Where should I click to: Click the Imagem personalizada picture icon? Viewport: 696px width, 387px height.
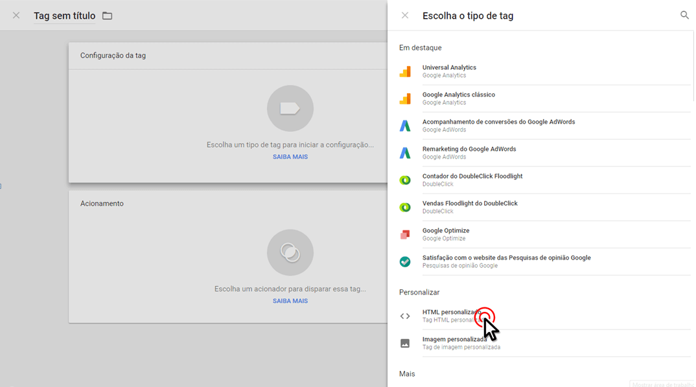(x=405, y=343)
